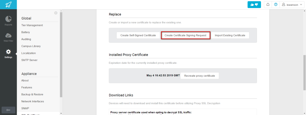The image size is (306, 115).
Task: Click the thumbs up/down feedback button
Action: point(254,5)
